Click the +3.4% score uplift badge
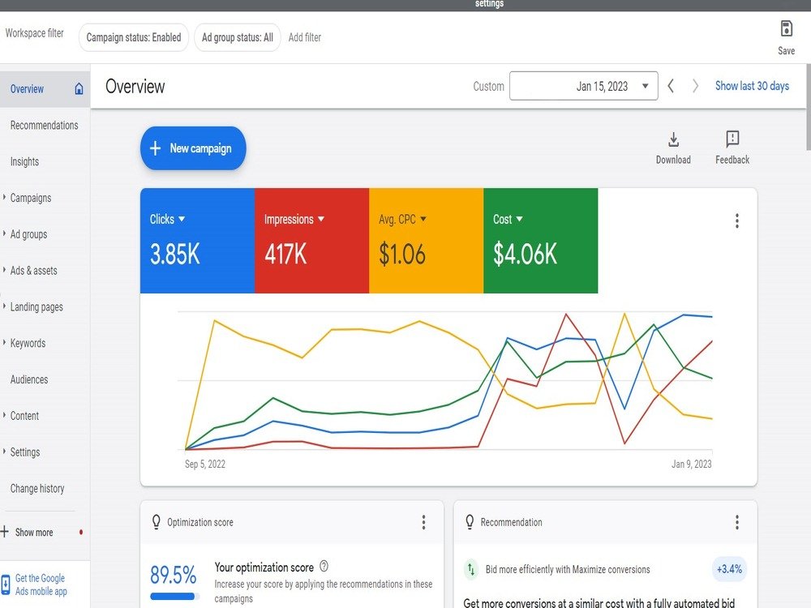The height and width of the screenshot is (608, 811). pos(729,569)
